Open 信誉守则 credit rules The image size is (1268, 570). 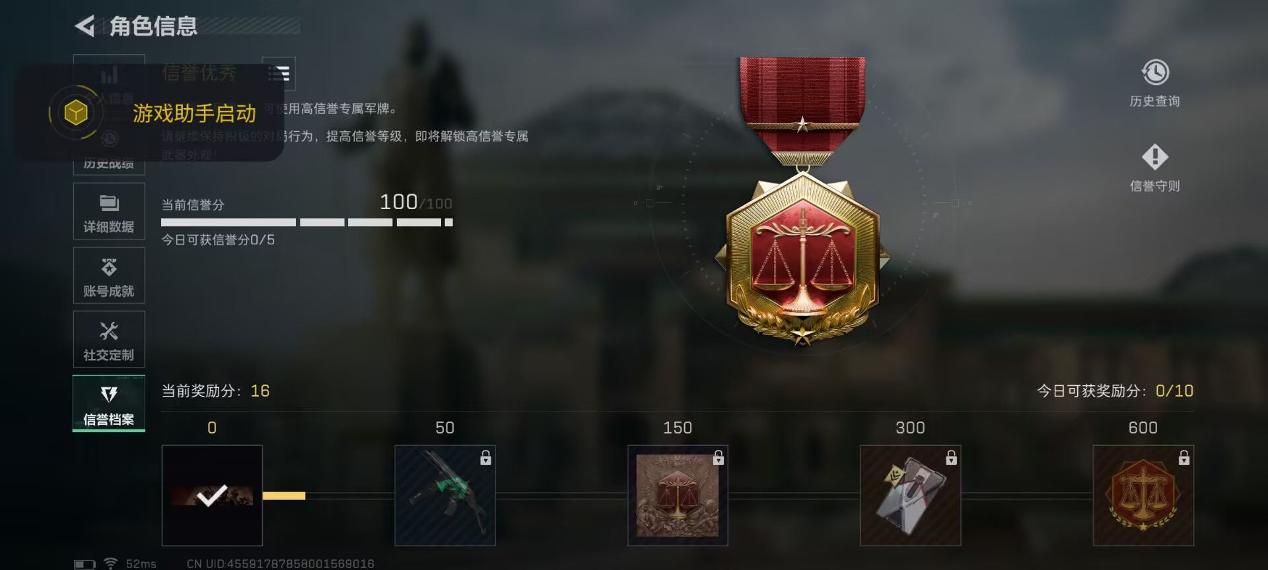[x=1154, y=168]
